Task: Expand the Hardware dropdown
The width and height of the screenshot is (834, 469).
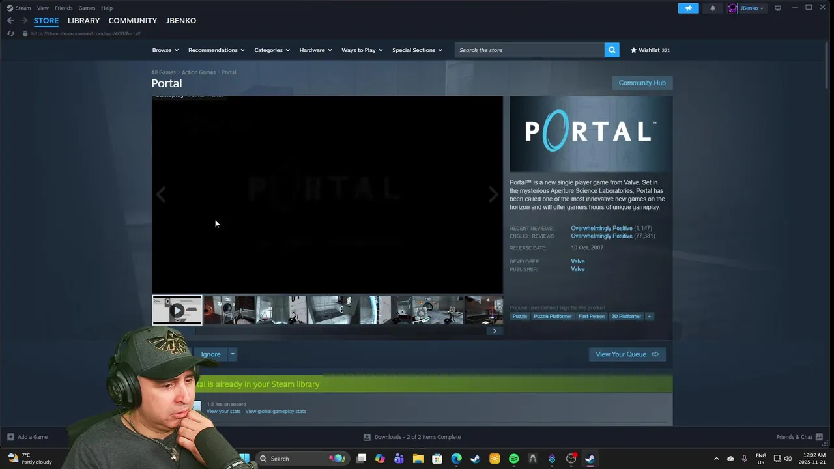Action: [x=315, y=50]
